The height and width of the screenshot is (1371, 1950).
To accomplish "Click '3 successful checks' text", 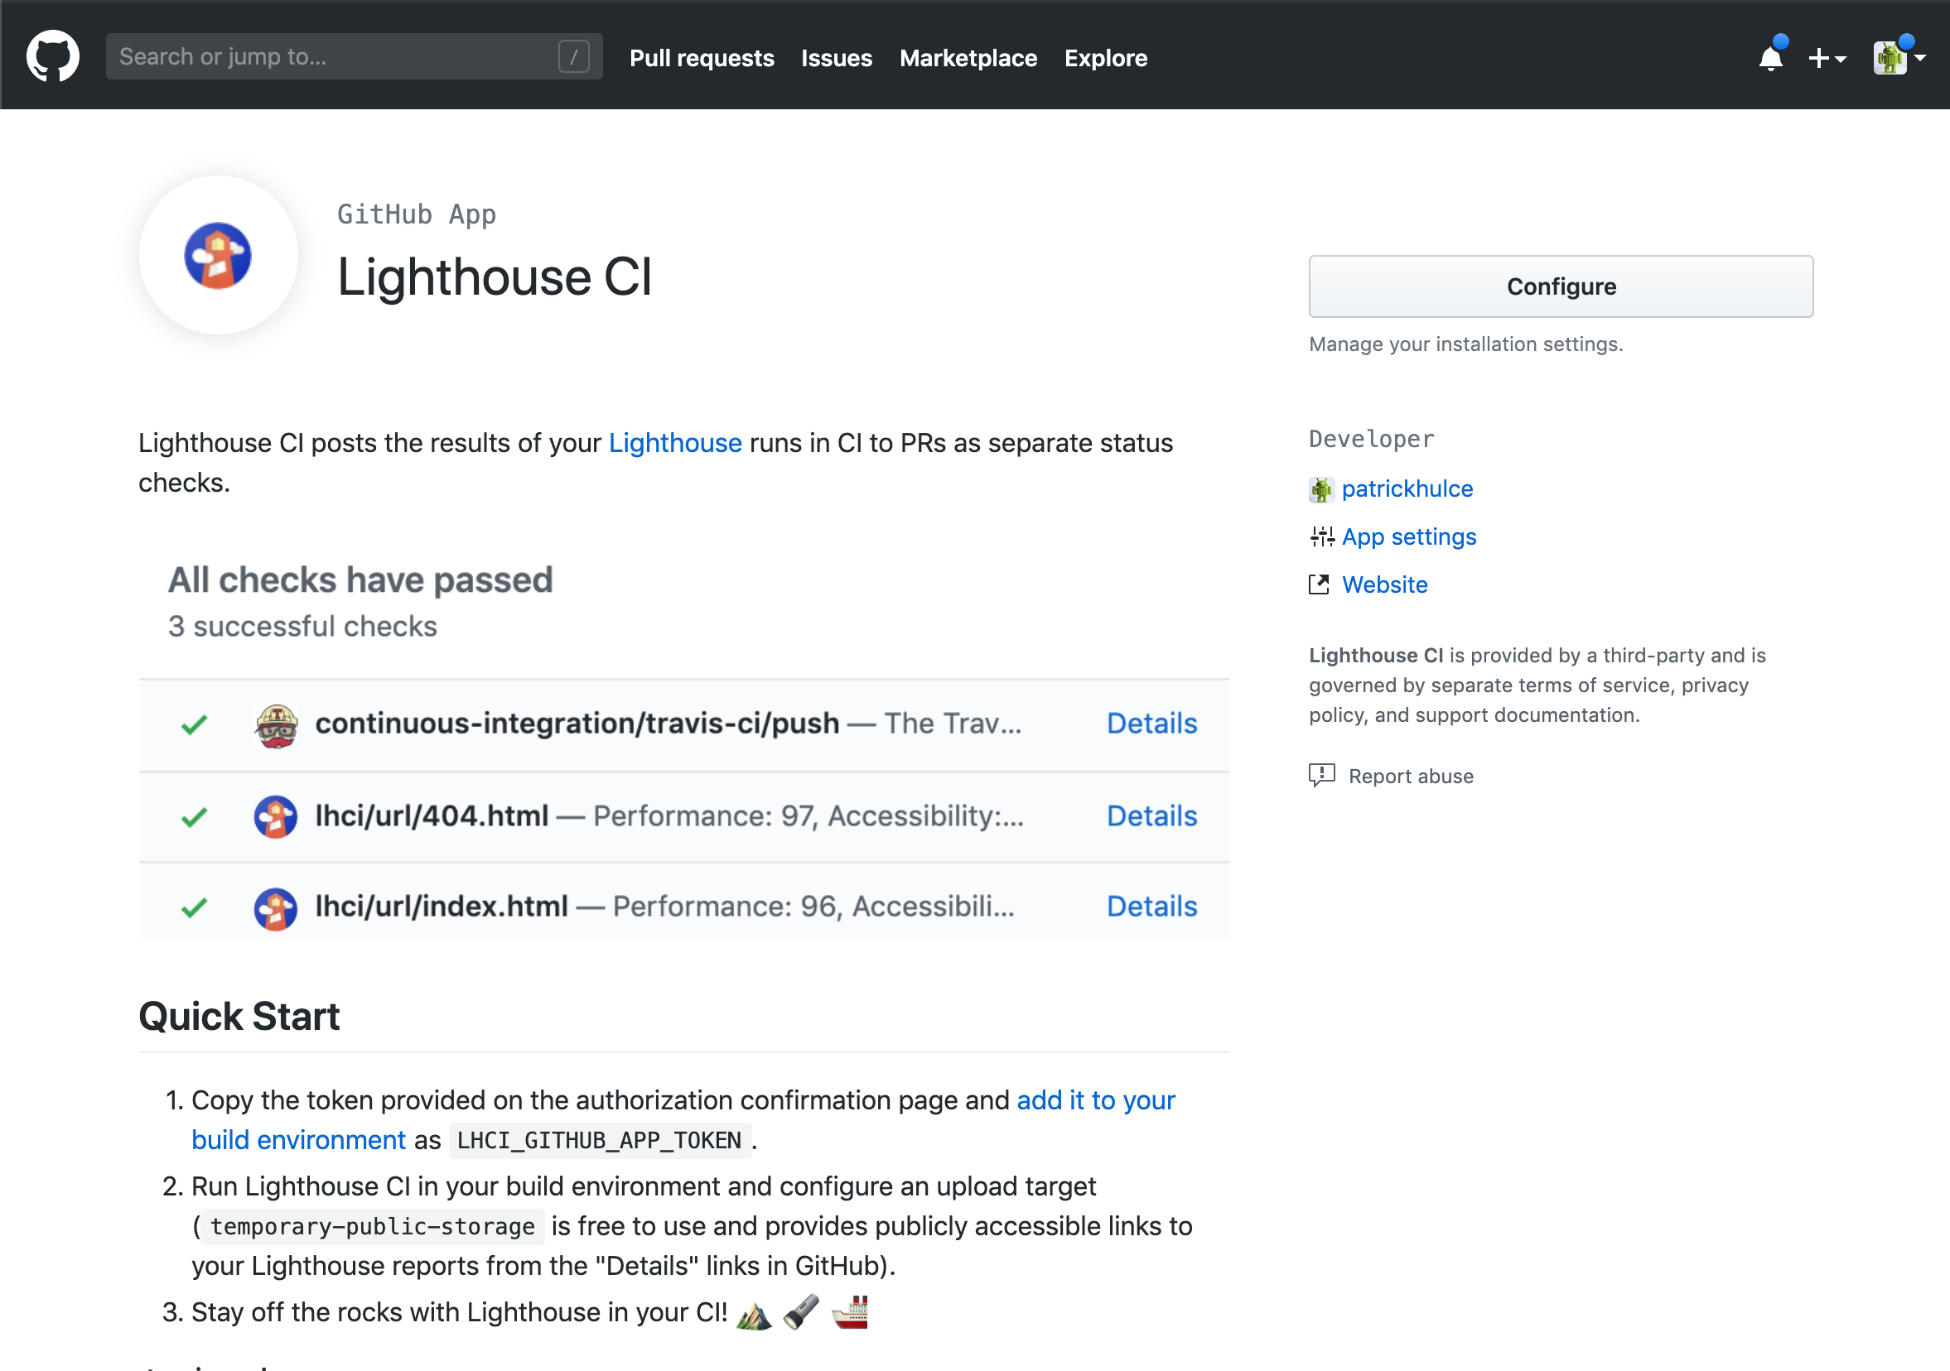I will 302,627.
